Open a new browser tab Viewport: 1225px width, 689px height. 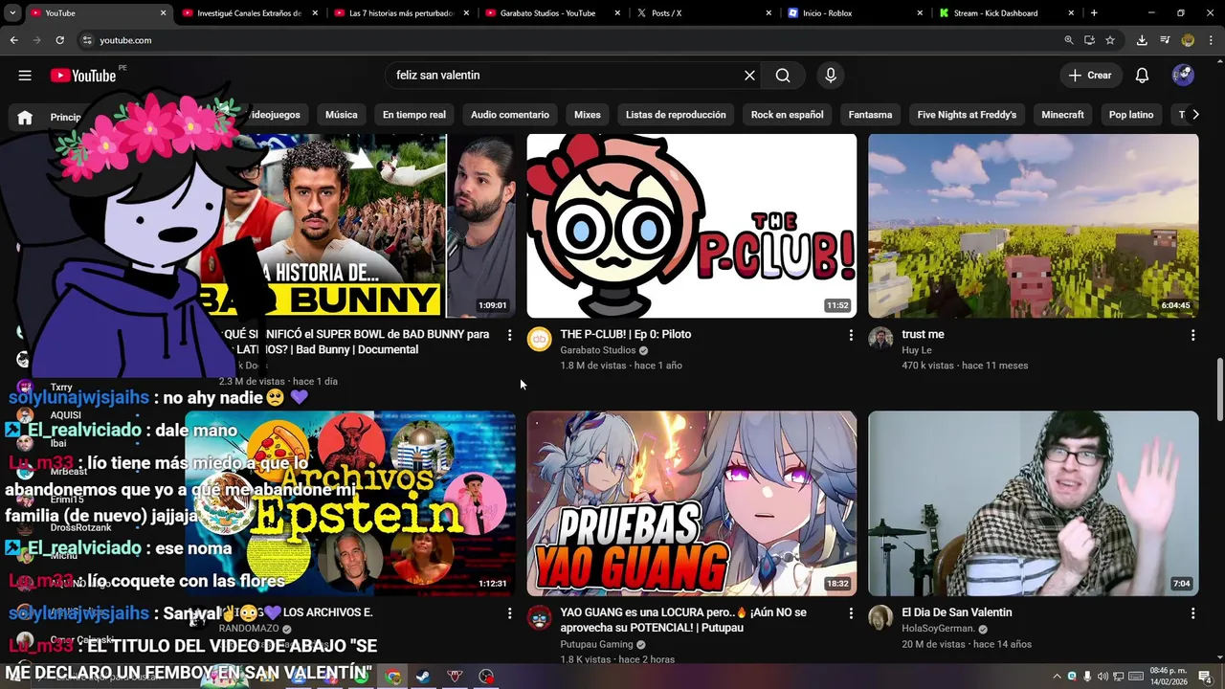point(1094,13)
